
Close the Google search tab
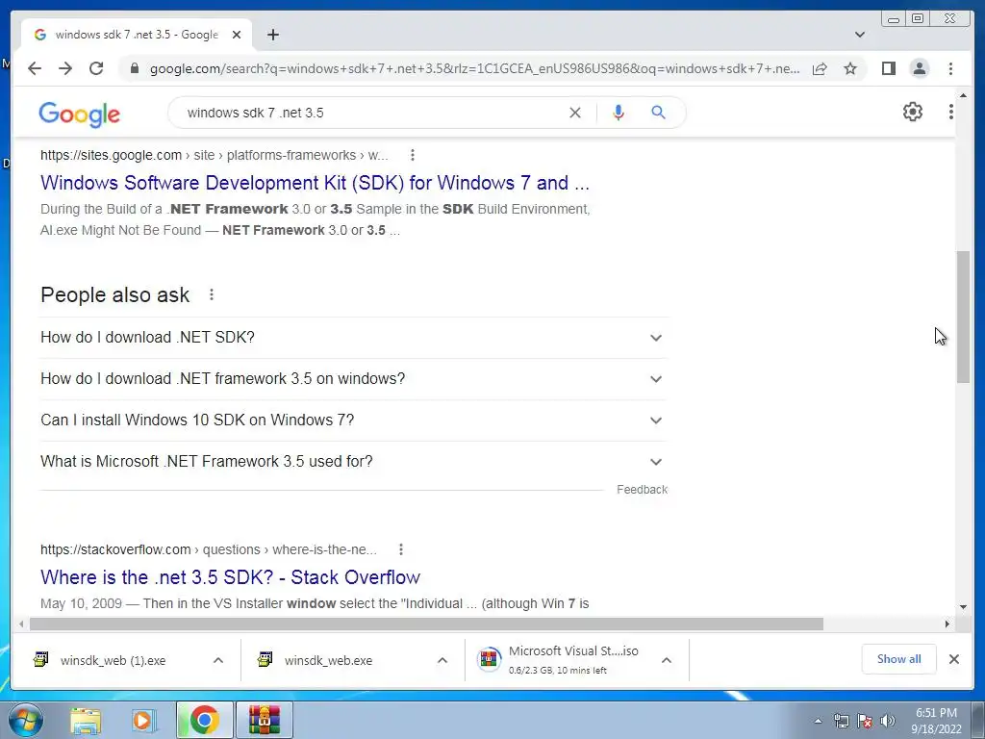pos(237,35)
